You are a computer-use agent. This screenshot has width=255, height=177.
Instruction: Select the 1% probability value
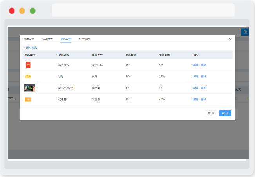[161, 88]
